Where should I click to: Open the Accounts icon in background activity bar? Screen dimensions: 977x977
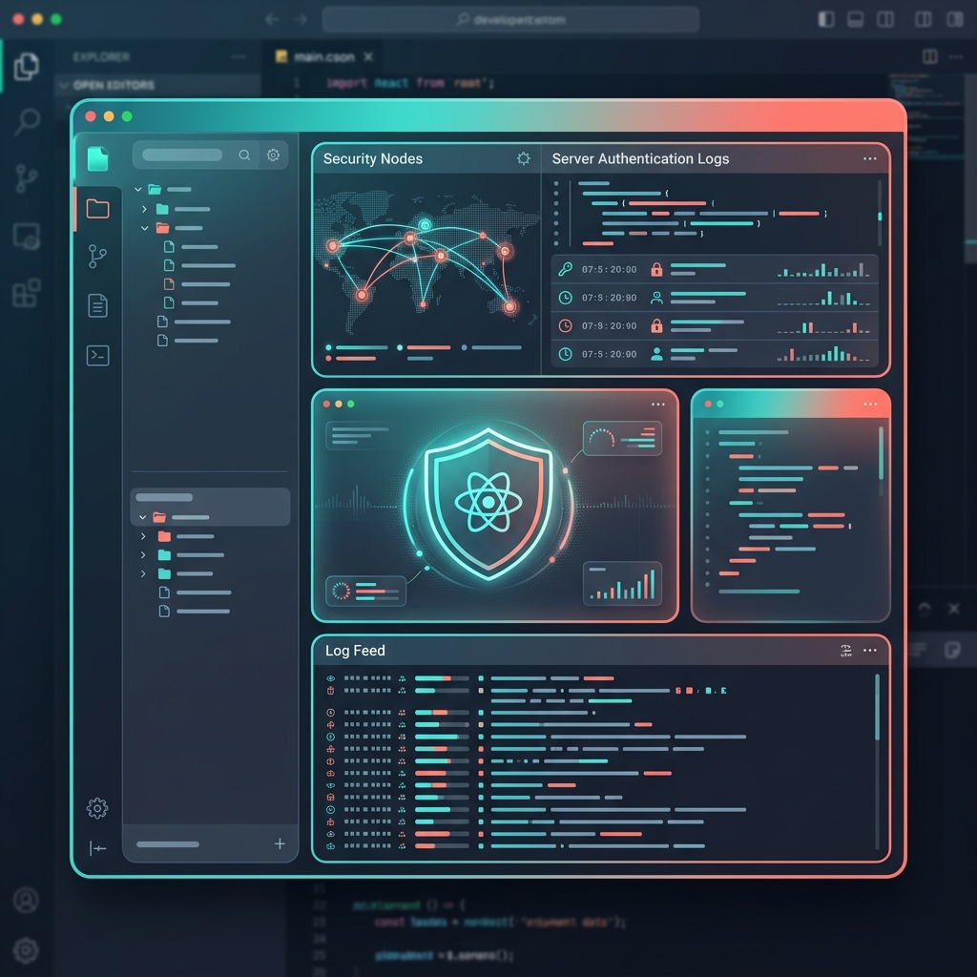click(26, 900)
